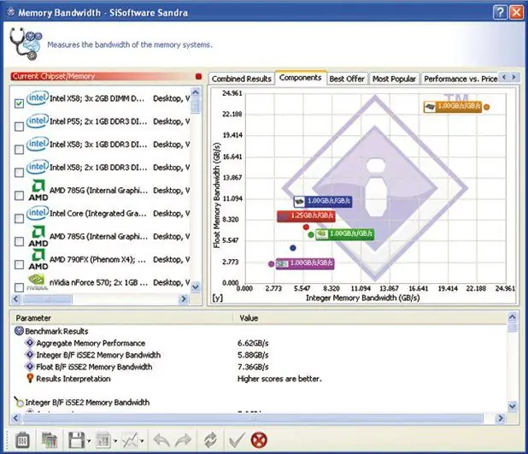Select the Most Popular tab
Screen dimensions: 528x454
(x=394, y=79)
